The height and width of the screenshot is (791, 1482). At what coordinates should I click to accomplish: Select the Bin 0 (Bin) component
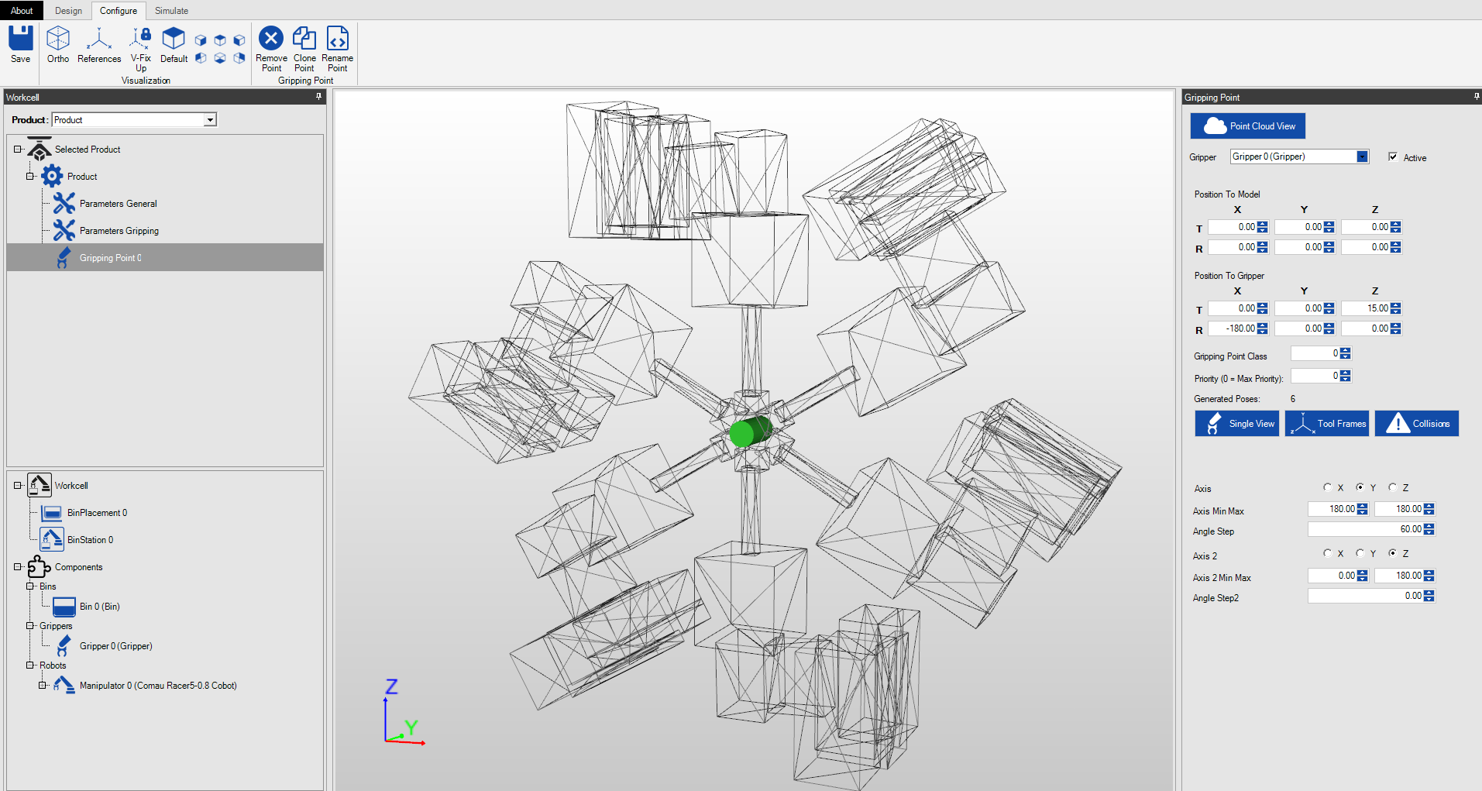[99, 607]
